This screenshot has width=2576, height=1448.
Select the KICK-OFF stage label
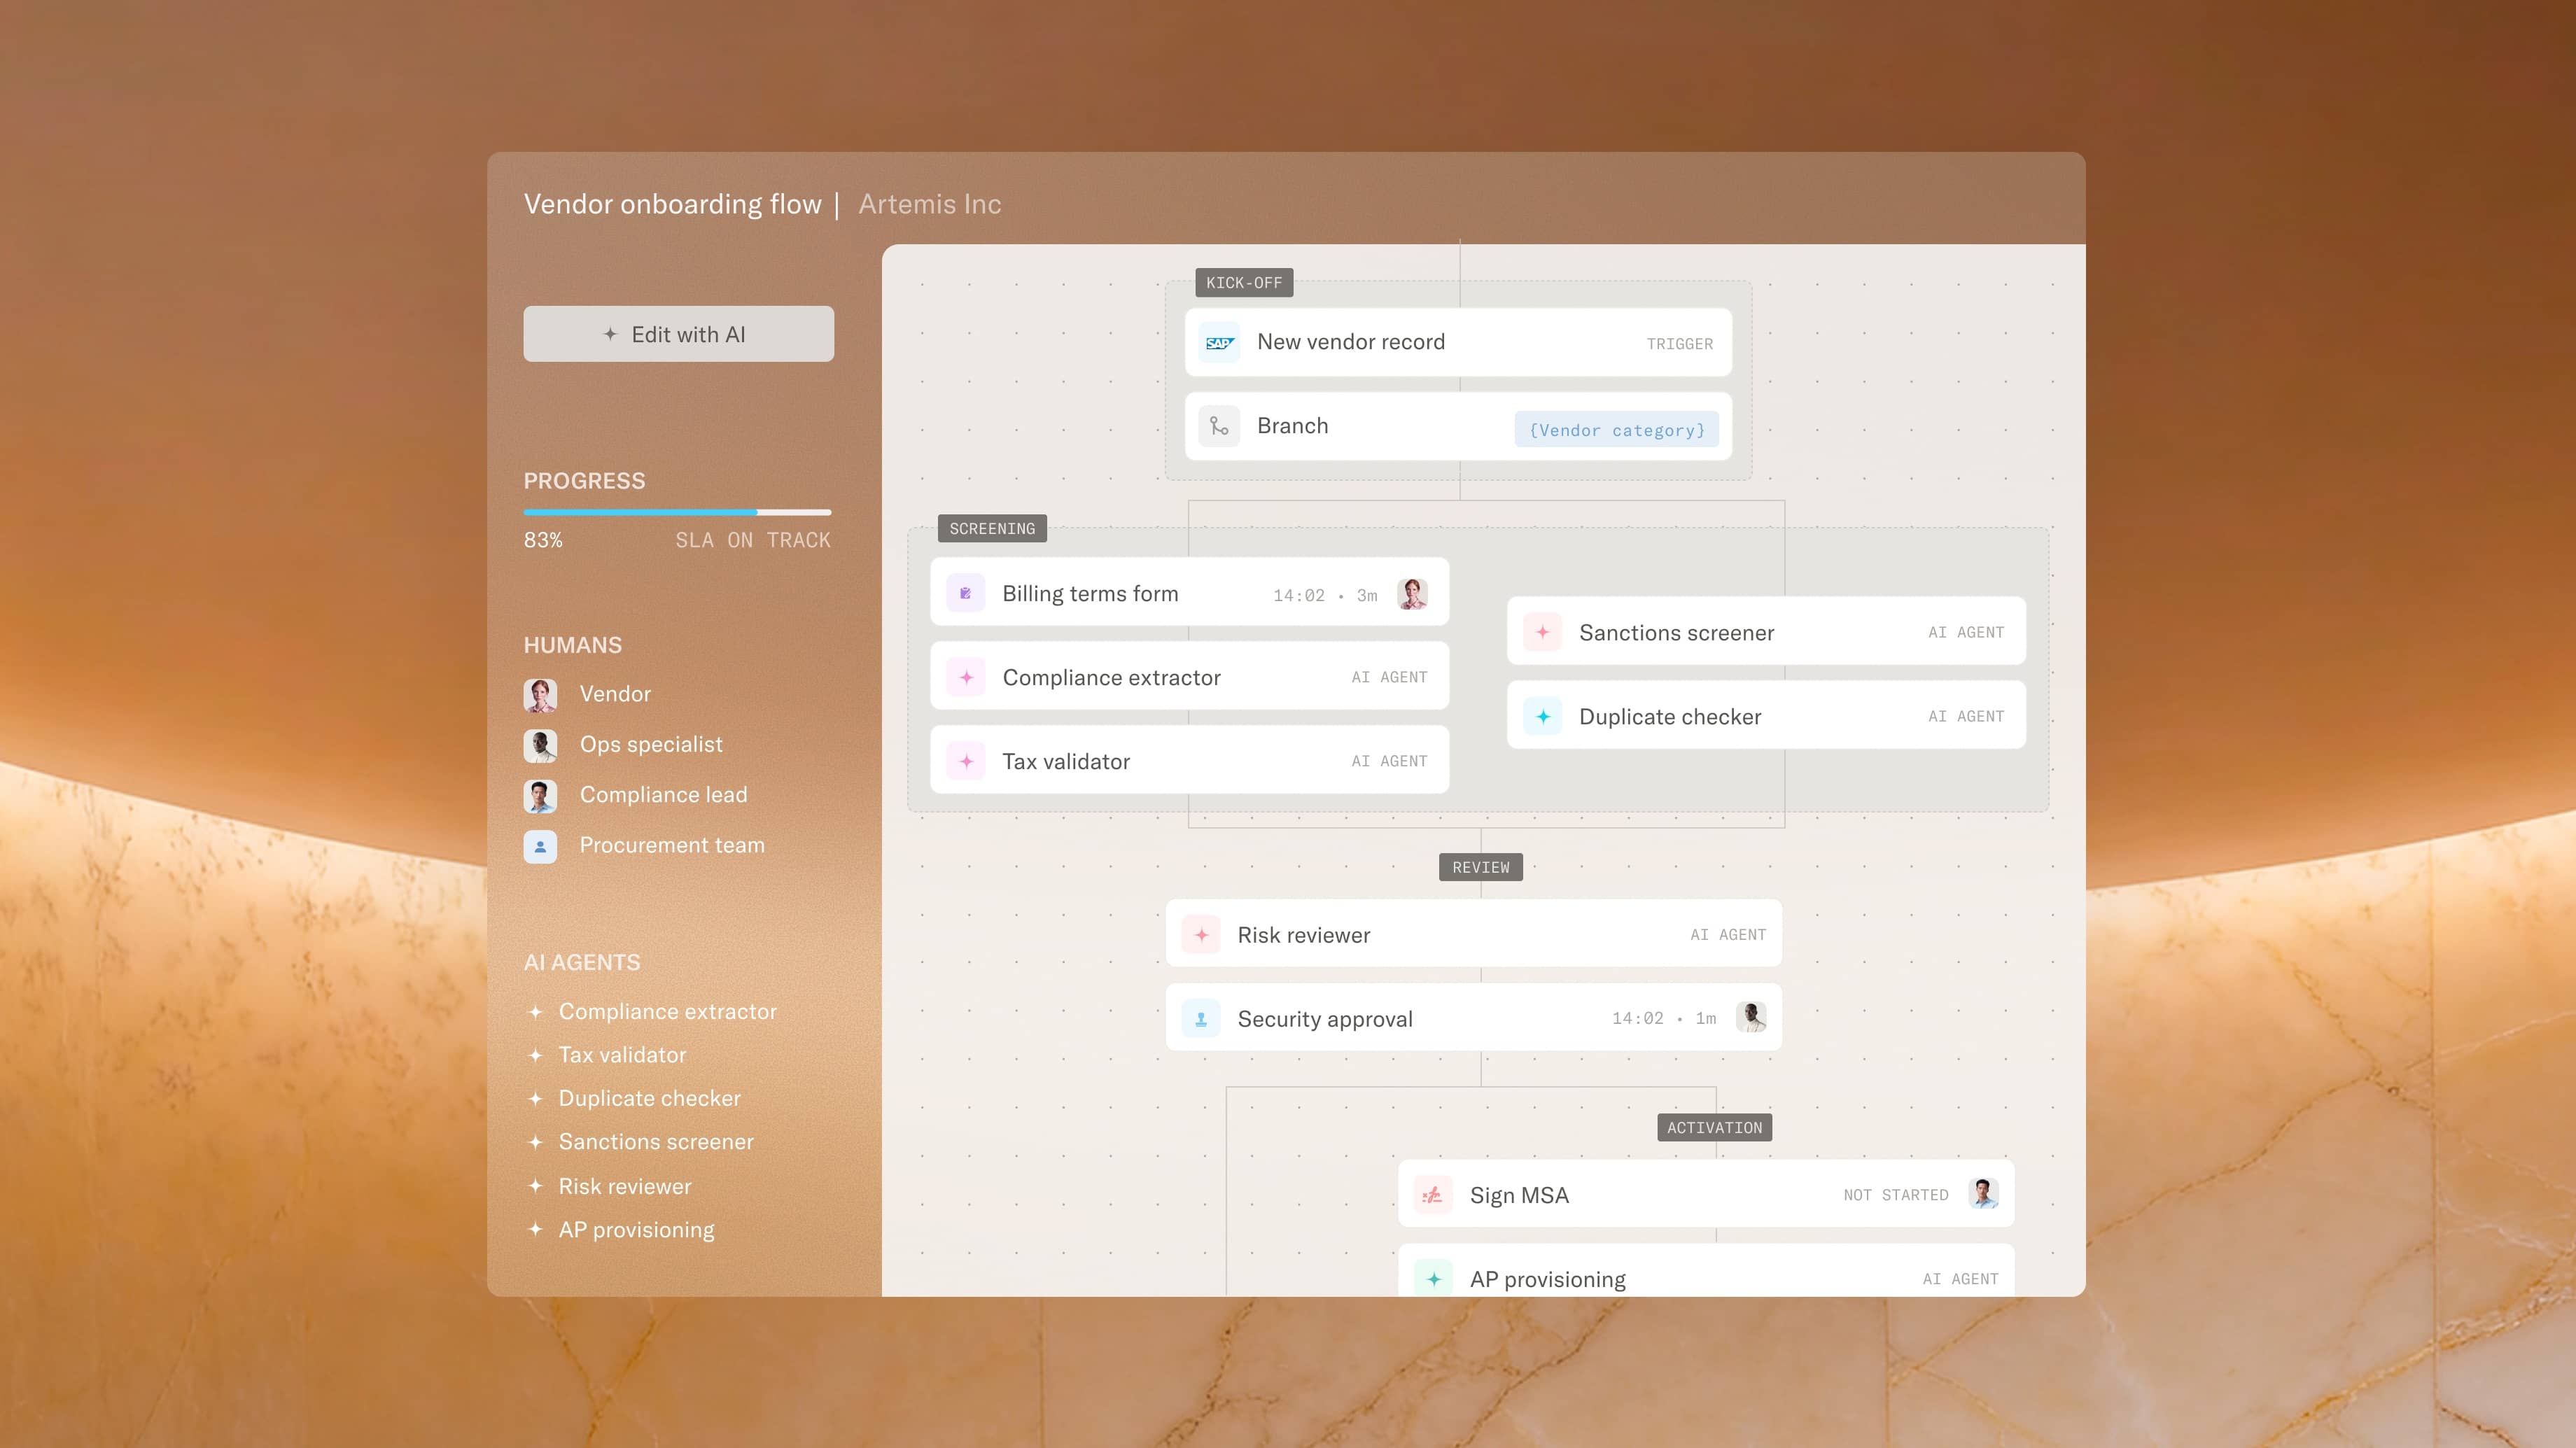[x=1244, y=283]
